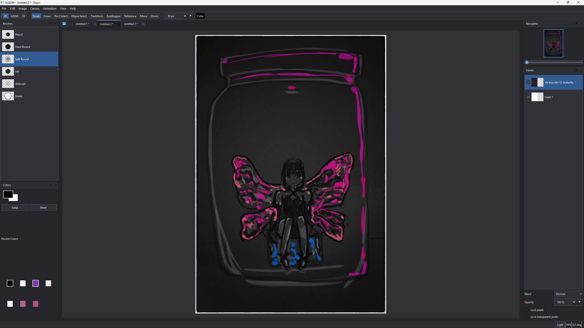Pick the Airbrush preset
The image size is (584, 328).
[x=29, y=84]
